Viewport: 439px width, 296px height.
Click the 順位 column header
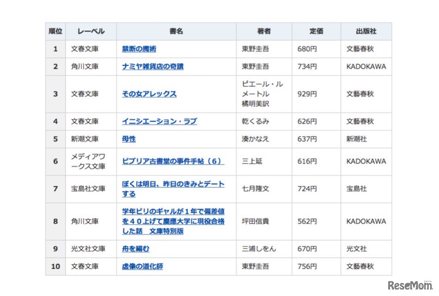[x=55, y=31]
